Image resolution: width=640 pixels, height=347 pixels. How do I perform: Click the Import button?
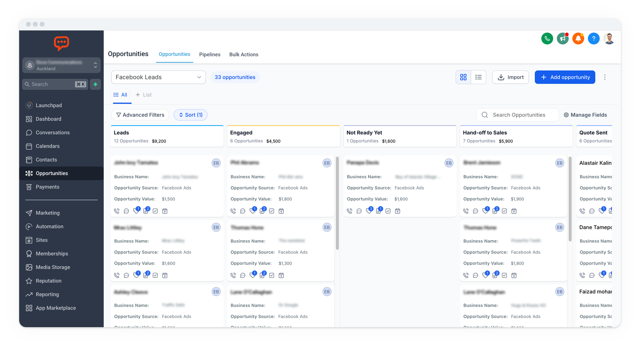pyautogui.click(x=510, y=77)
